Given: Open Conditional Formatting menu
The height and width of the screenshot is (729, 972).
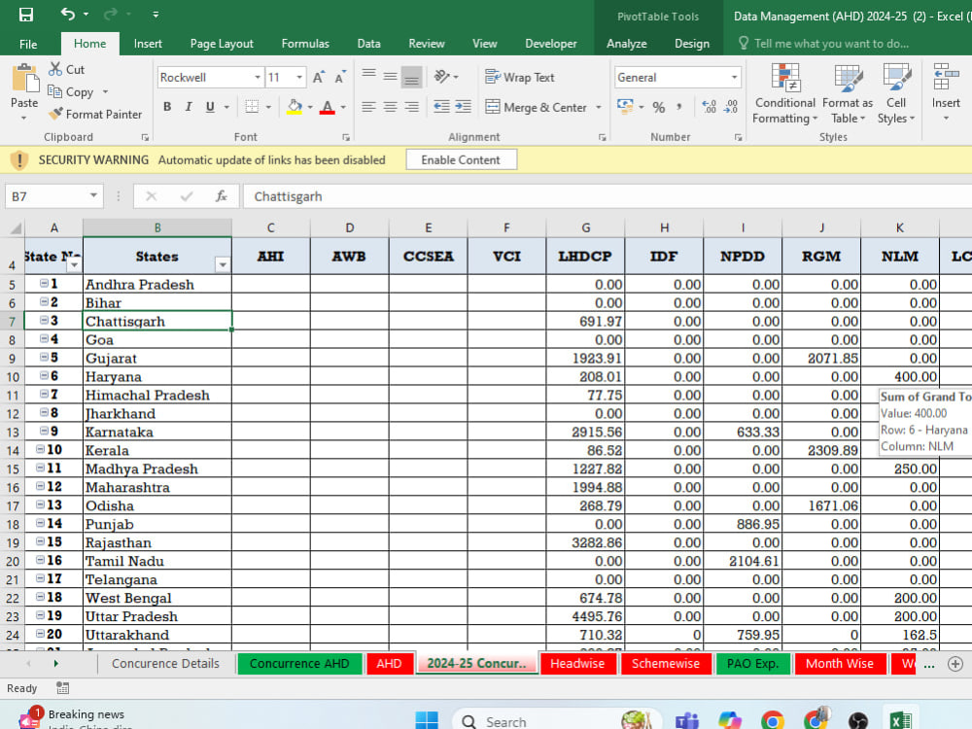Looking at the screenshot, I should (x=784, y=93).
